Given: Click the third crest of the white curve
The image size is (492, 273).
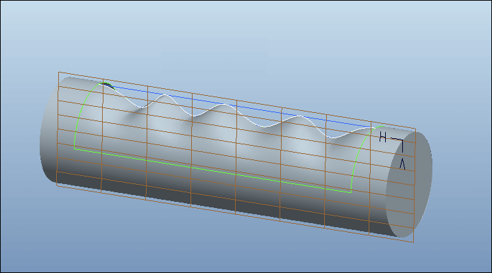Looking at the screenshot, I should pos(298,116).
